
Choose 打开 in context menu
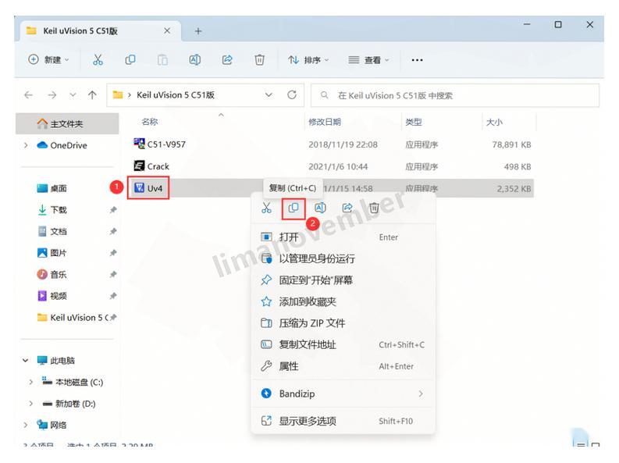(x=343, y=237)
